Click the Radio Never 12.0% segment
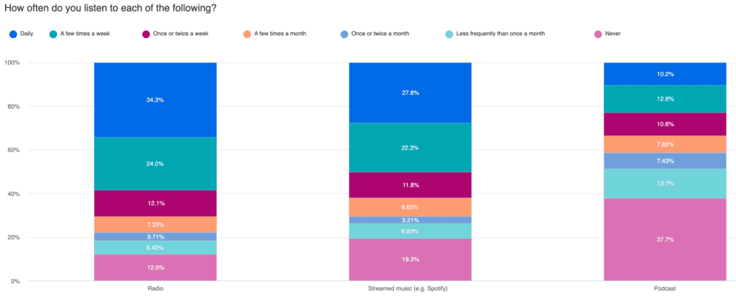 coord(155,267)
